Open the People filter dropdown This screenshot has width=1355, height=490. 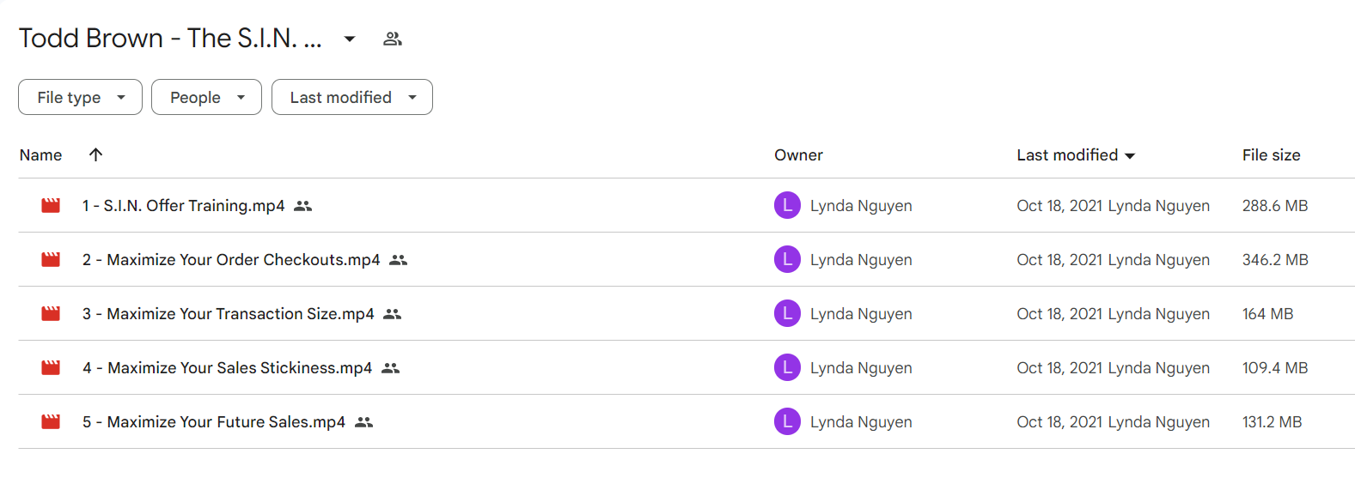click(x=206, y=97)
